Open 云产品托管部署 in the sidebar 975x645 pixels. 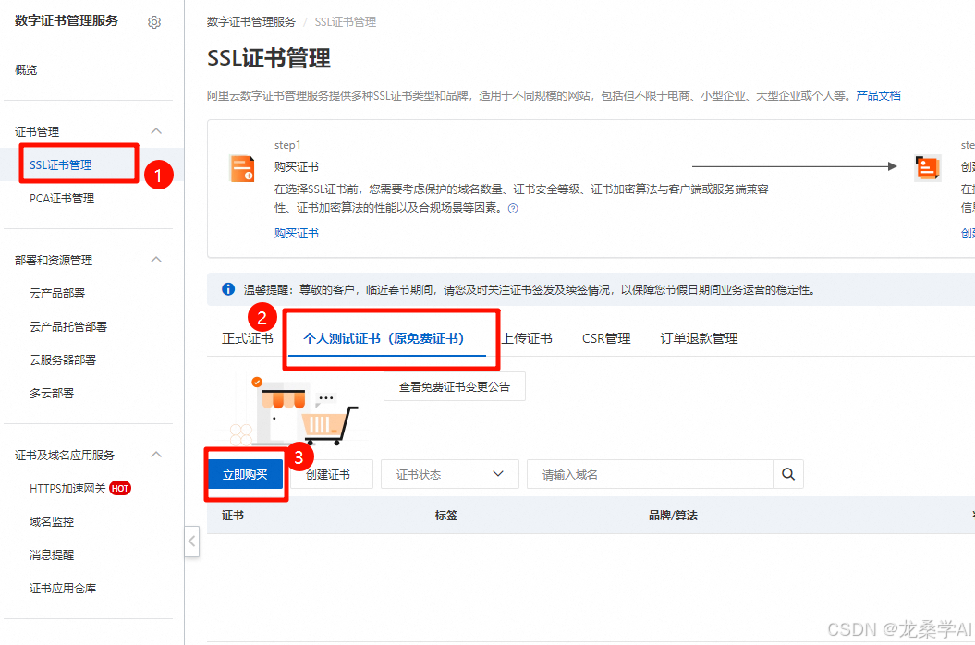pyautogui.click(x=68, y=326)
